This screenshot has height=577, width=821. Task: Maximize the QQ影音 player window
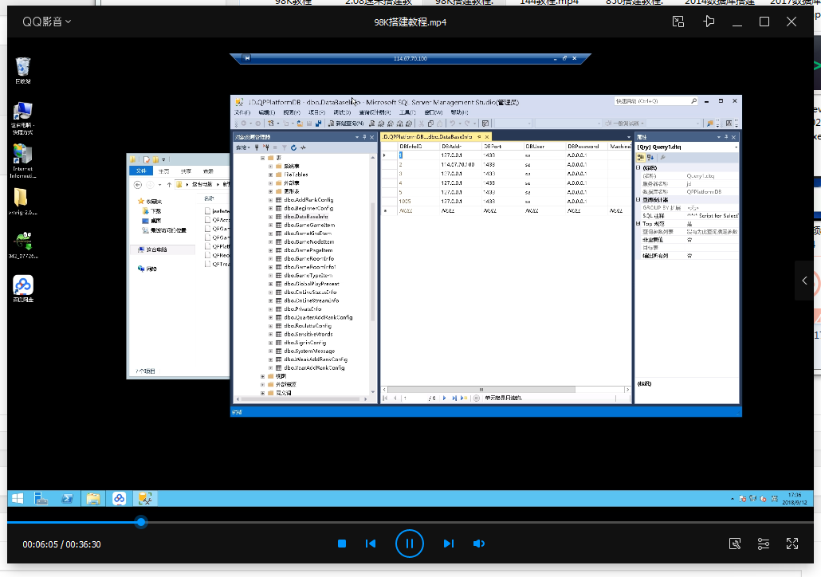click(764, 22)
